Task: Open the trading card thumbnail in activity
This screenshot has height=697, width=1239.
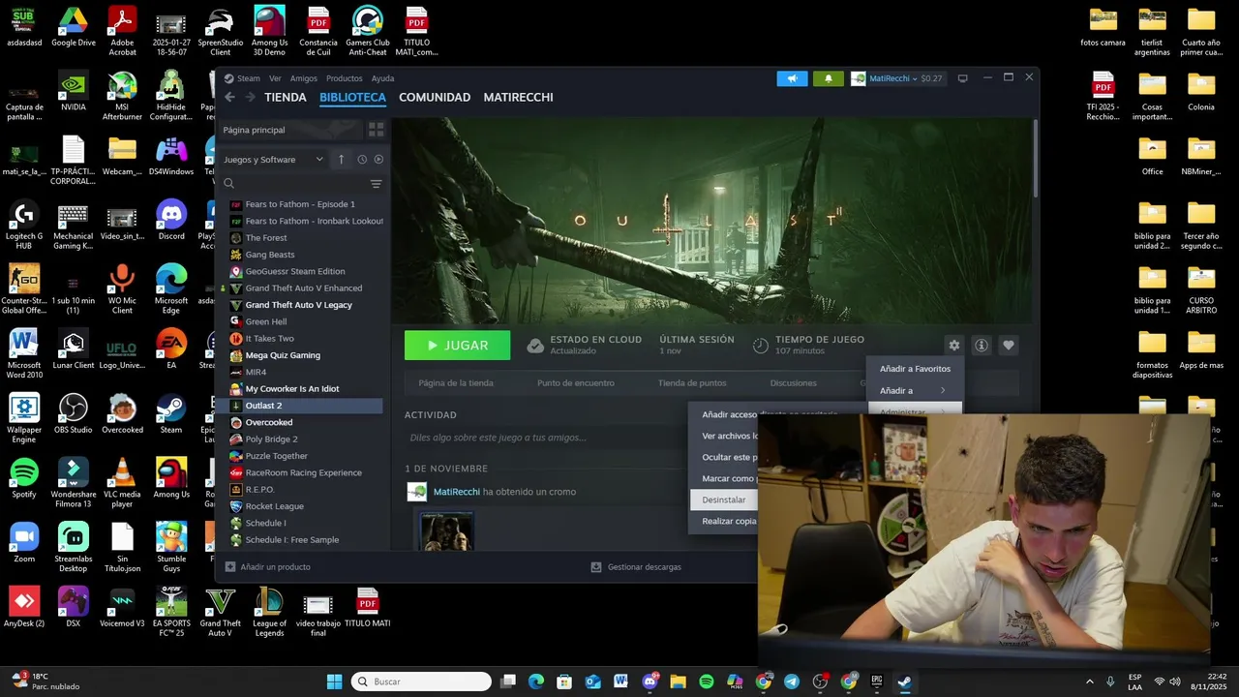Action: coord(446,531)
